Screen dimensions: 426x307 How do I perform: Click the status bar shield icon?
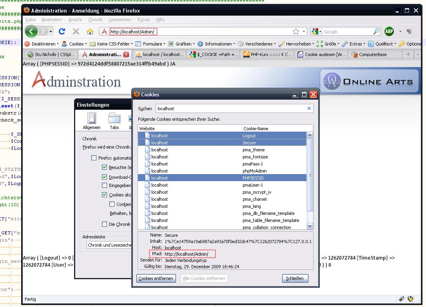(410, 299)
